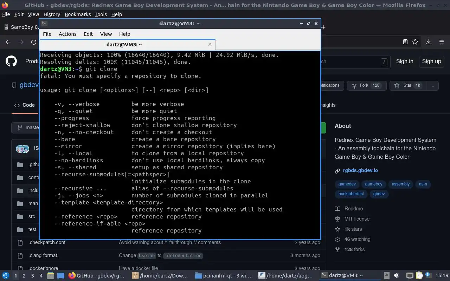Image resolution: width=450 pixels, height=281 pixels.
Task: Select the assembly topic tag
Action: point(400,184)
